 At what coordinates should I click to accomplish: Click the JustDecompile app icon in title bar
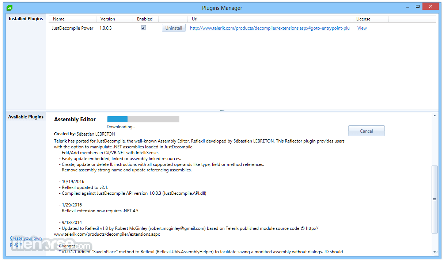click(10, 8)
